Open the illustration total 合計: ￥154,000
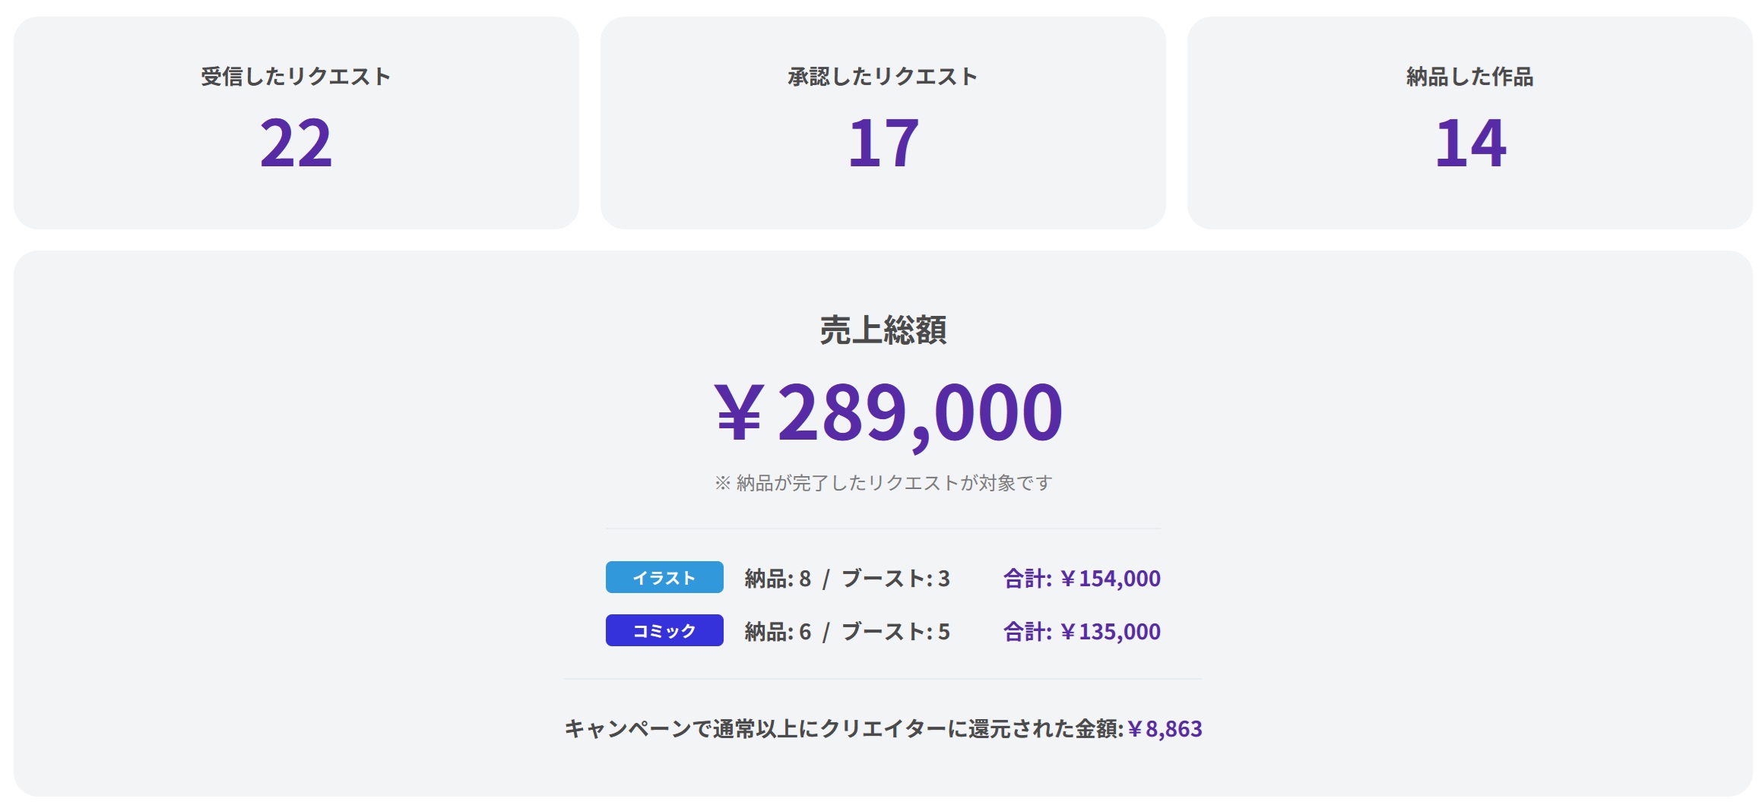This screenshot has height=811, width=1762. tap(1082, 579)
